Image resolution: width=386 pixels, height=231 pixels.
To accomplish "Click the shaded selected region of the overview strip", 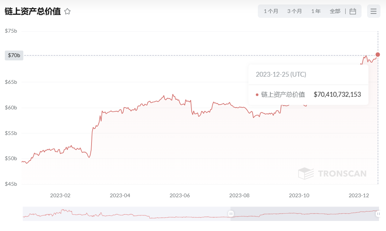I will [x=304, y=214].
